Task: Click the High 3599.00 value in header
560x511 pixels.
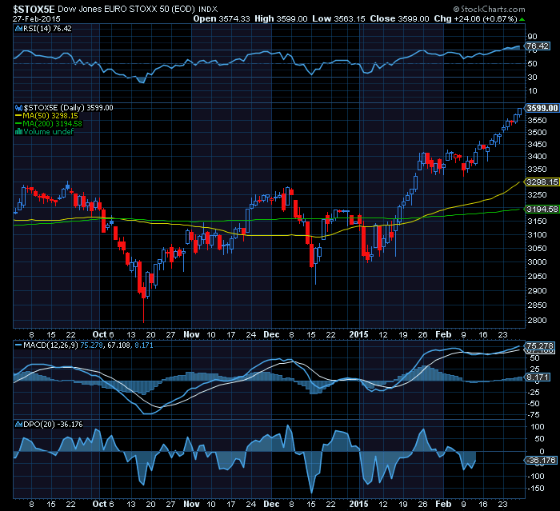Action: (x=281, y=18)
